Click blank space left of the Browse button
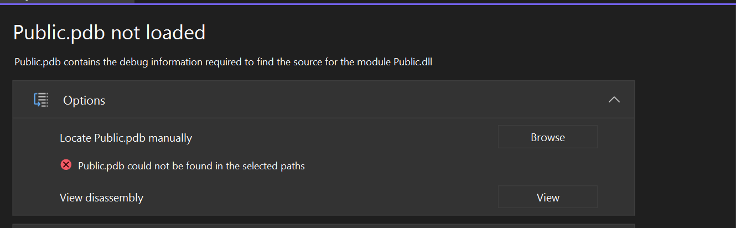 click(343, 138)
